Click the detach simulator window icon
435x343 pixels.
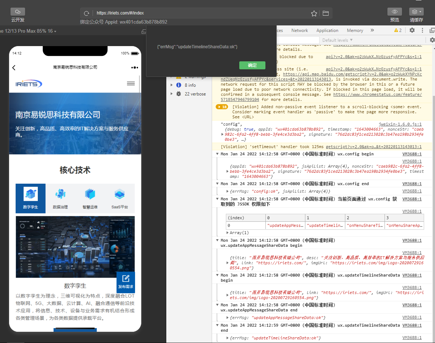click(x=143, y=32)
